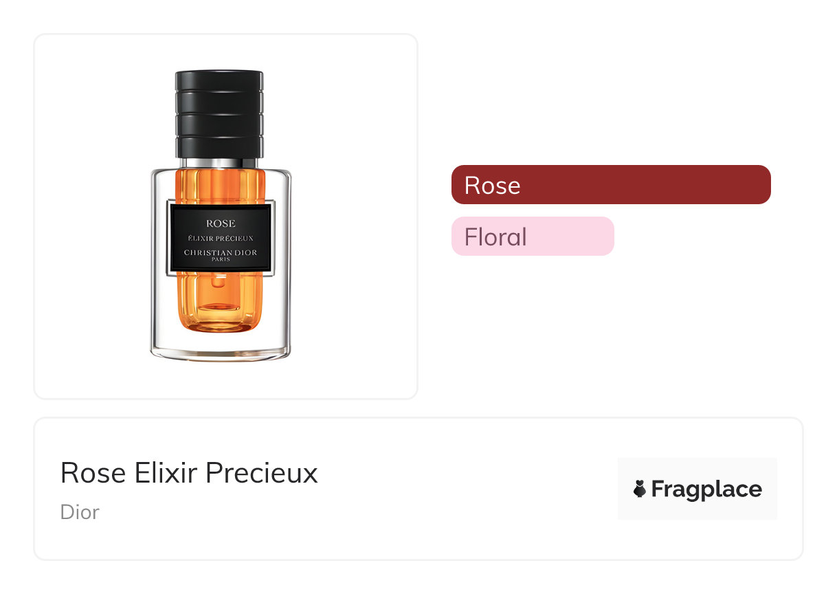The height and width of the screenshot is (594, 837).
Task: Click the orange liquid vial below the label
Action: click(220, 302)
